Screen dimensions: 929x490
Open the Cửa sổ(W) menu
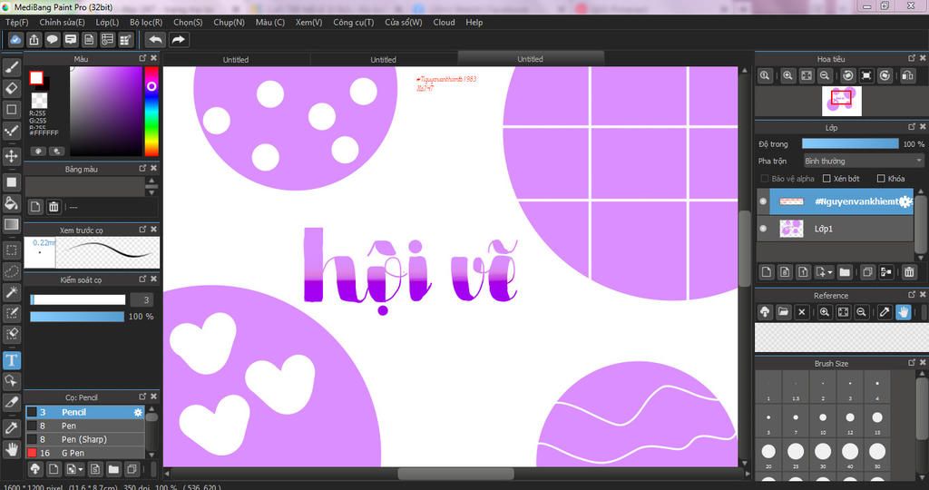point(404,22)
